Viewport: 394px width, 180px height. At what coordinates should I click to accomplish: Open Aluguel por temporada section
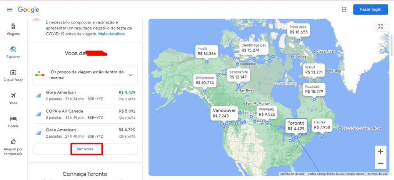click(13, 147)
